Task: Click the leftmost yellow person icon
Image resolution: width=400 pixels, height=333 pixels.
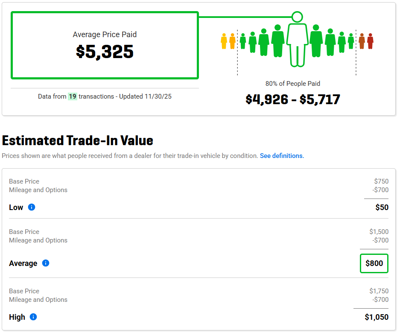Action: pos(224,41)
